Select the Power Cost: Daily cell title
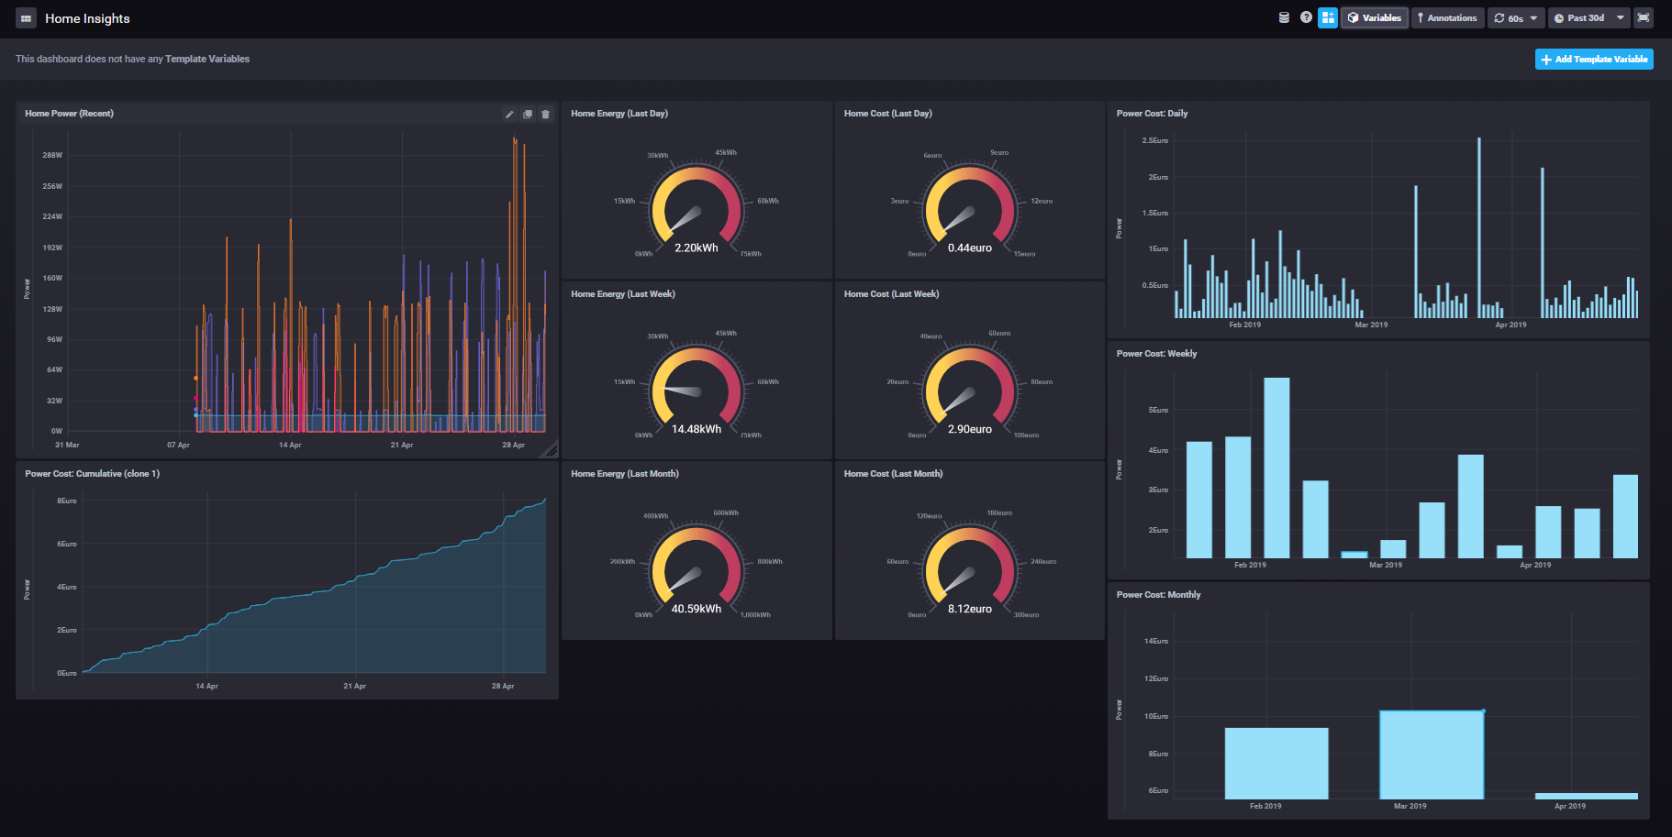The image size is (1672, 837). click(x=1152, y=114)
